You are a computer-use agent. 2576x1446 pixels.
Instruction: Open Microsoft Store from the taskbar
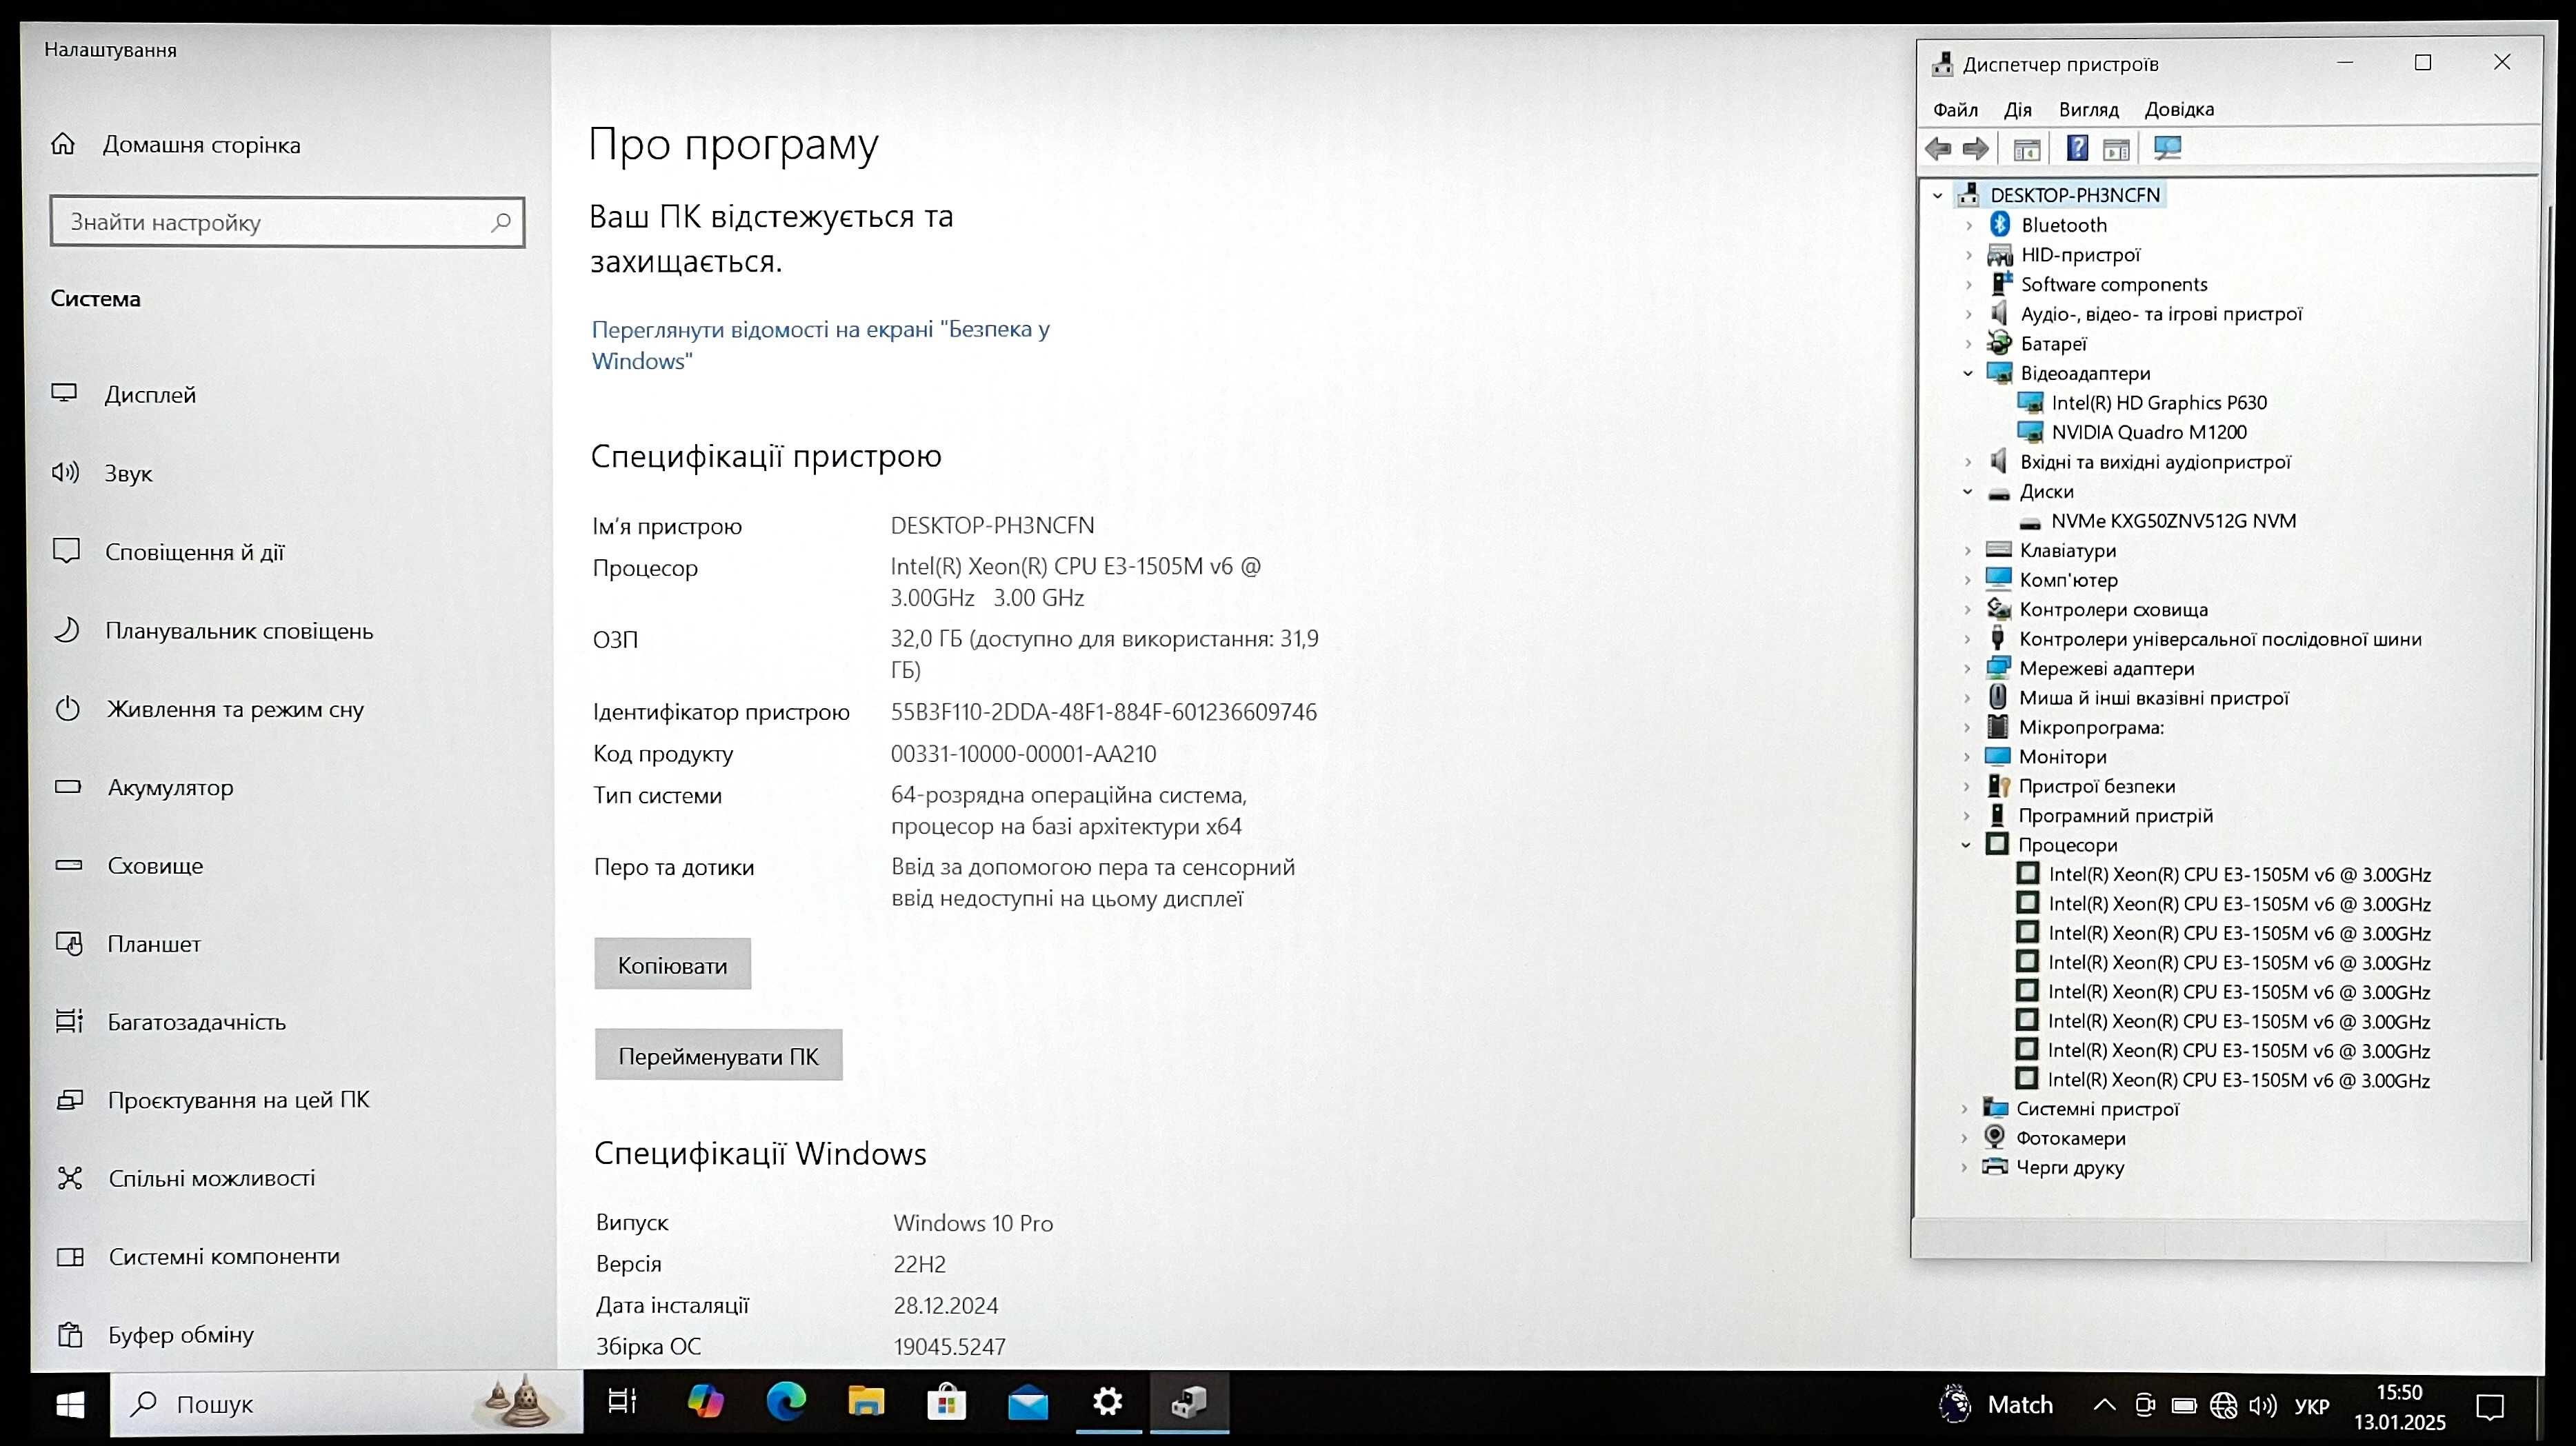946,1403
